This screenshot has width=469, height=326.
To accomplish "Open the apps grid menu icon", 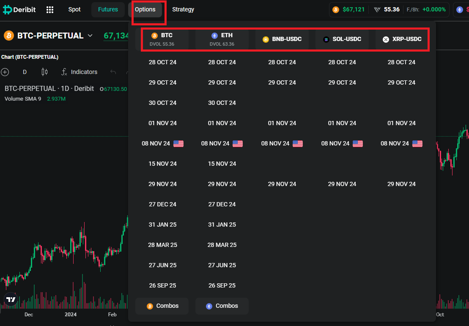I will coord(50,10).
